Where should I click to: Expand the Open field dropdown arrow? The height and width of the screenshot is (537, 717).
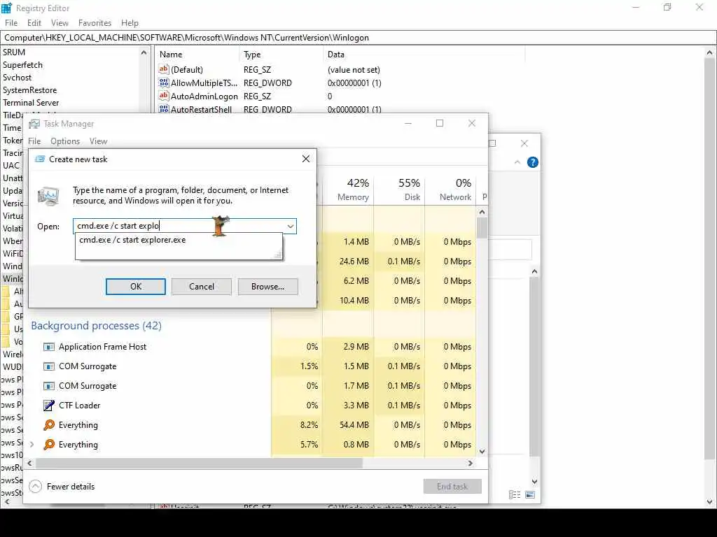click(x=291, y=226)
